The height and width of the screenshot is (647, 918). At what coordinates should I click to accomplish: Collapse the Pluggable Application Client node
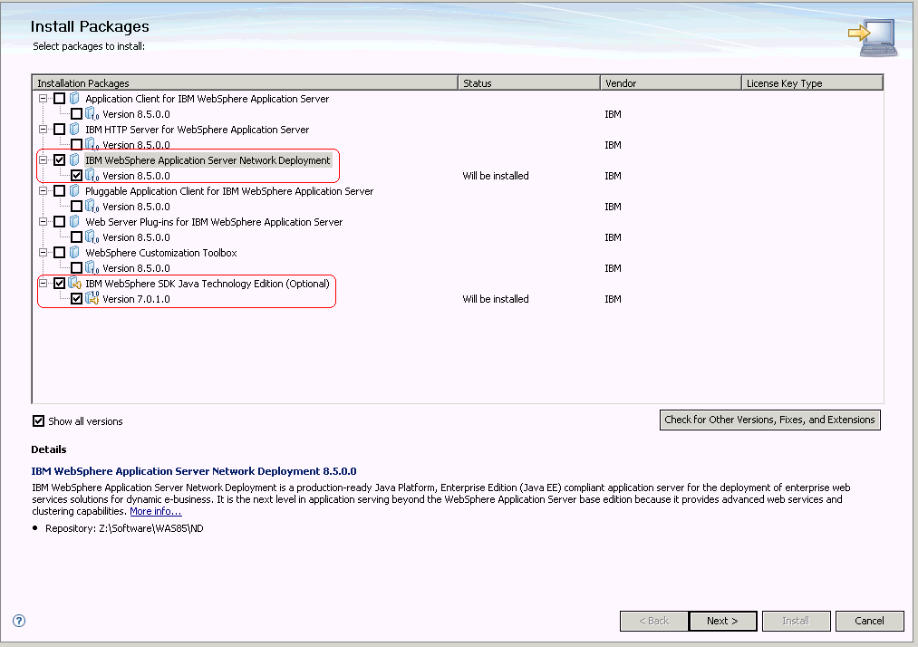pos(43,190)
